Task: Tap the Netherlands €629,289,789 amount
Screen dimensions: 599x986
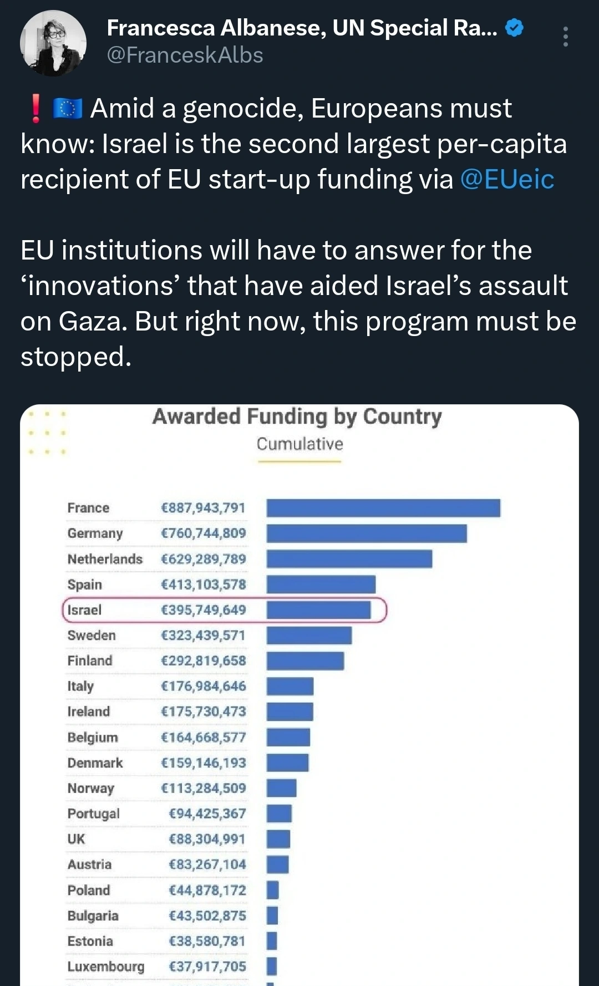Action: 203,559
